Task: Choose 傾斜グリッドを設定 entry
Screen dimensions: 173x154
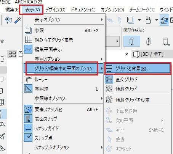Action: tap(138, 100)
